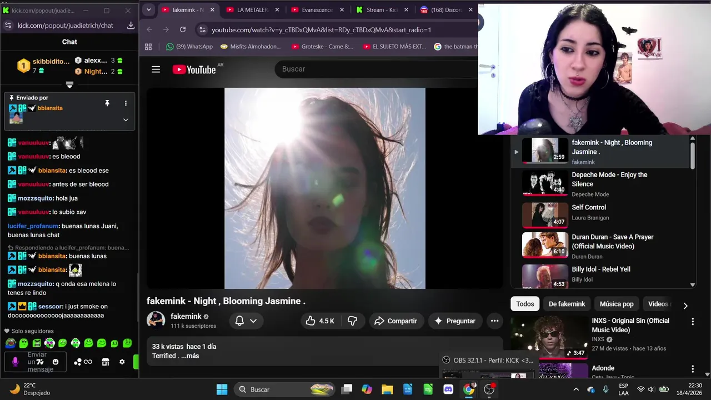Open OBS Studio from the taskbar
The width and height of the screenshot is (711, 400).
489,389
